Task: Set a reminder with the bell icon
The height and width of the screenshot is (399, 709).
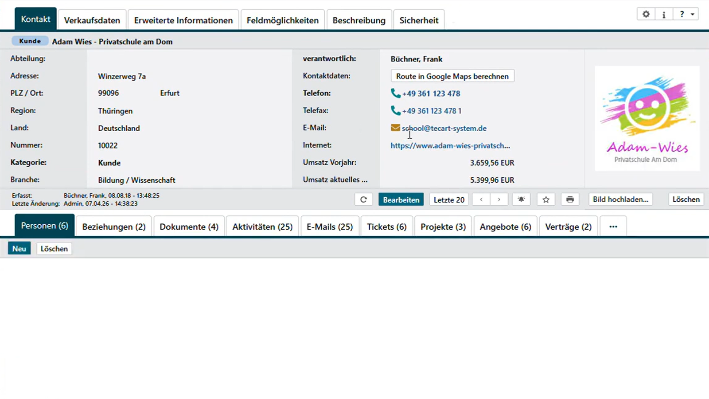Action: [521, 199]
